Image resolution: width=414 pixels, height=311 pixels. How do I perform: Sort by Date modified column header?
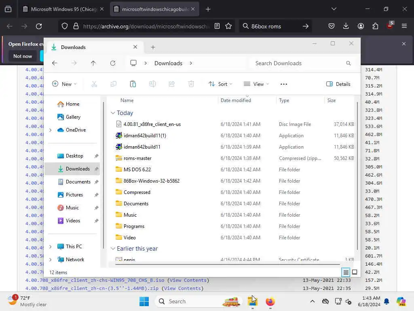(x=236, y=100)
